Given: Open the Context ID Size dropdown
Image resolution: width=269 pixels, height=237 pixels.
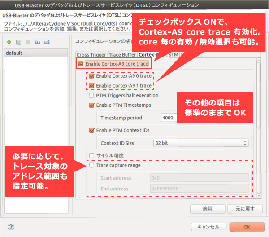Looking at the screenshot, I should (200, 143).
